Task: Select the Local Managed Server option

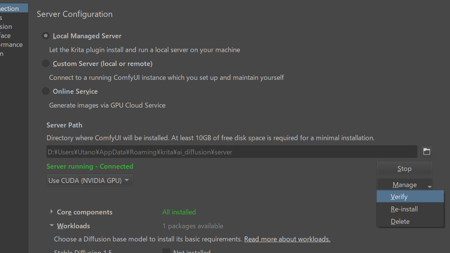Action: coord(46,36)
